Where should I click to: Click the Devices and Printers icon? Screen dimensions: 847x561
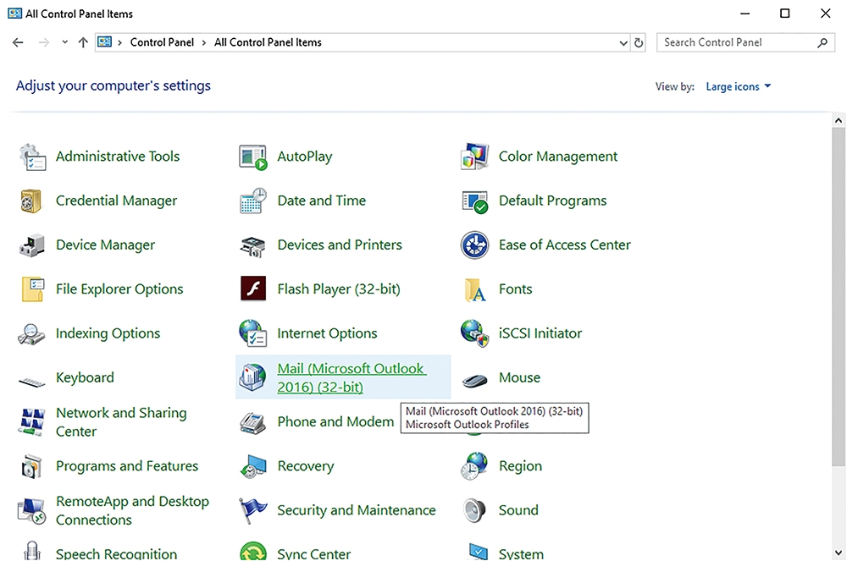(252, 246)
